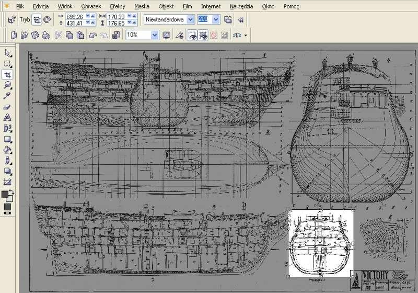Open the Maska menu
418x293 pixels.
(x=142, y=7)
